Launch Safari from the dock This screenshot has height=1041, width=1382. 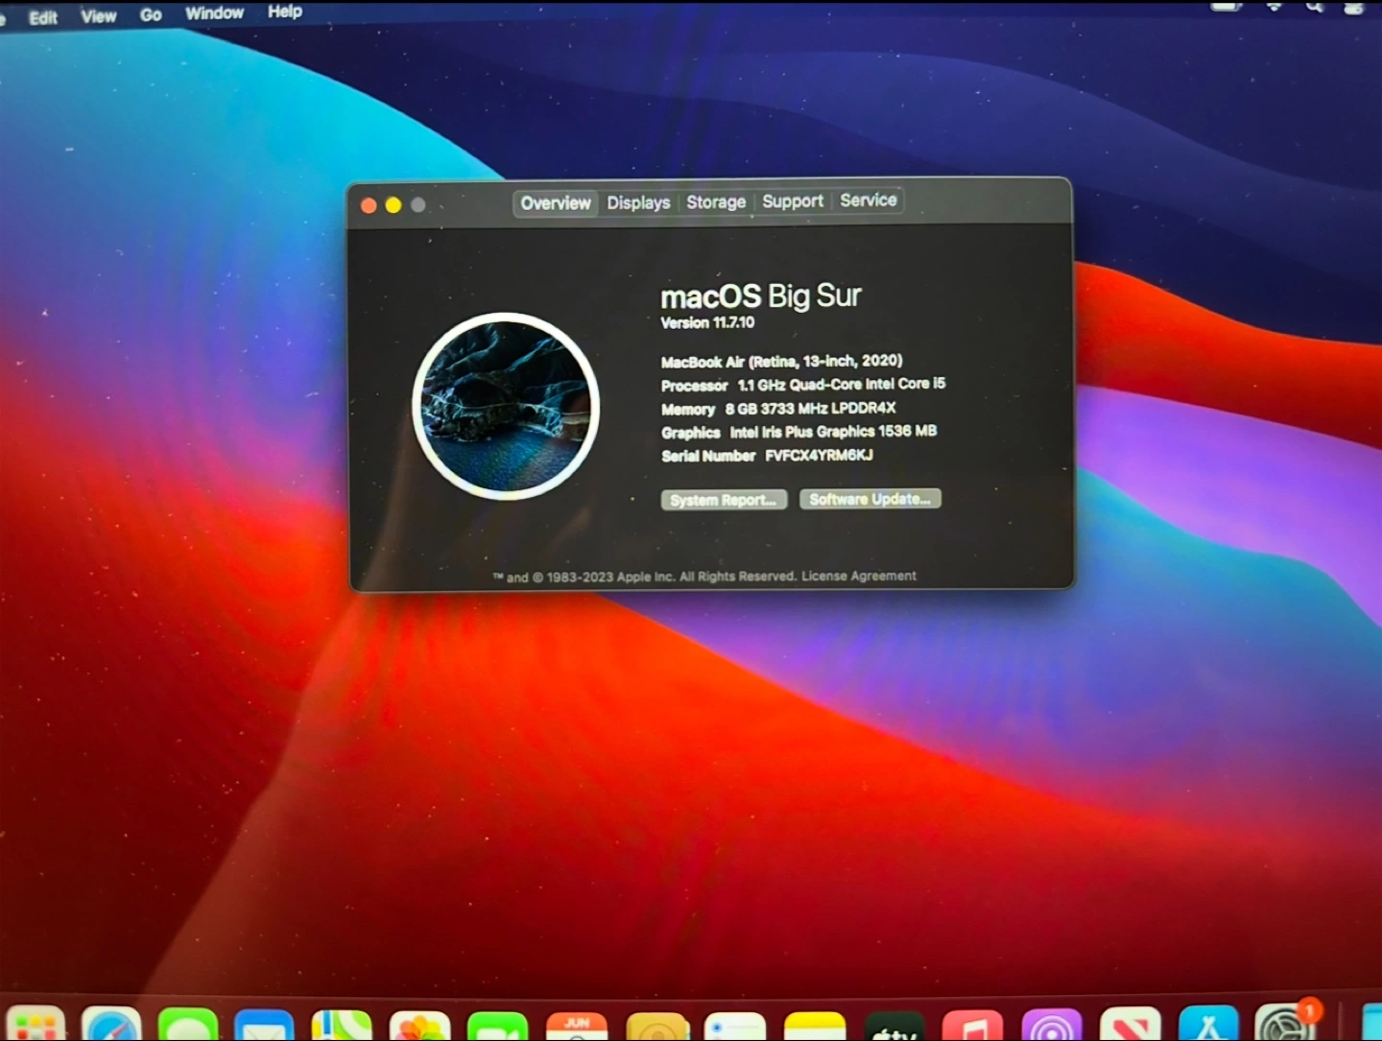[111, 1027]
